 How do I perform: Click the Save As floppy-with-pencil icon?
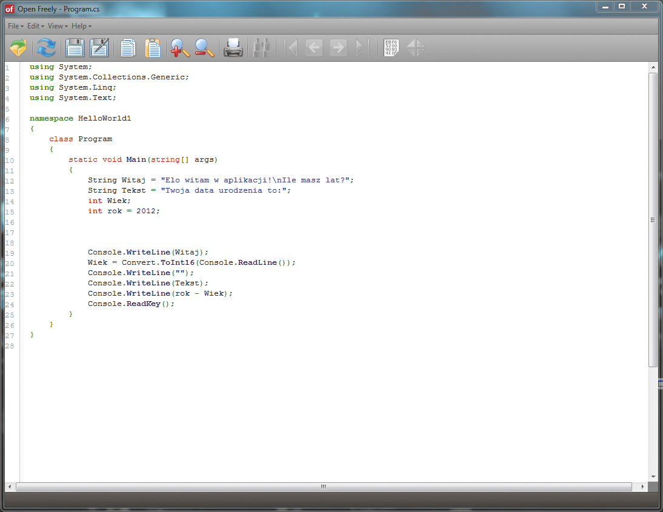click(99, 47)
